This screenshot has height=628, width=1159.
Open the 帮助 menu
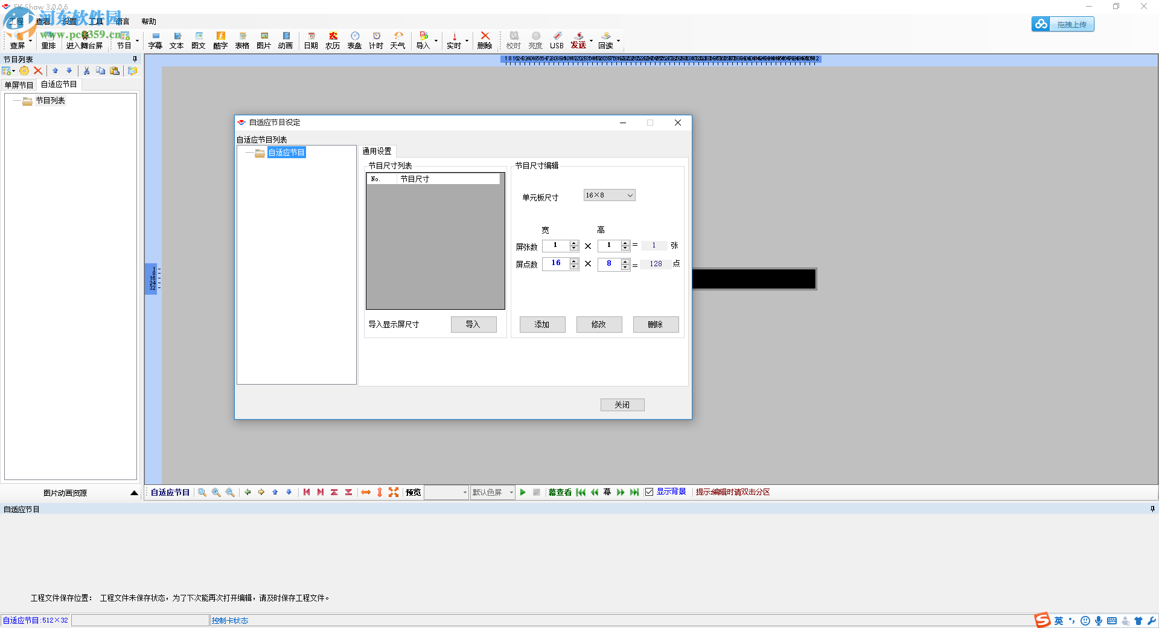pos(148,21)
